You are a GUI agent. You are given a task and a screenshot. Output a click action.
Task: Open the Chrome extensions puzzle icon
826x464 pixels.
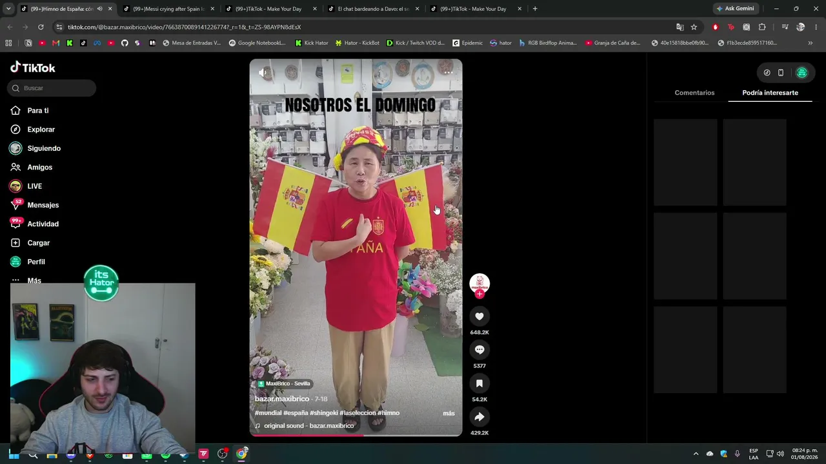pos(762,27)
